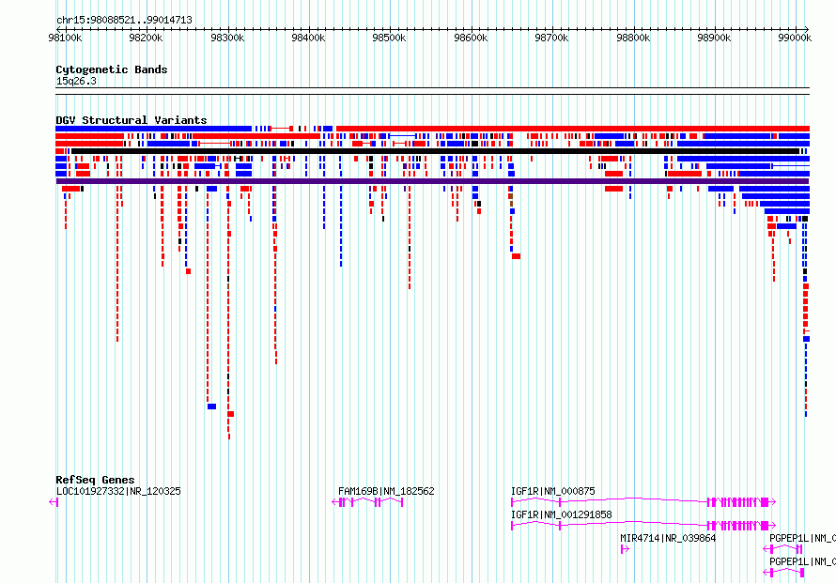The height and width of the screenshot is (583, 836).
Task: Select the long purple structural variant bar
Action: click(x=432, y=181)
